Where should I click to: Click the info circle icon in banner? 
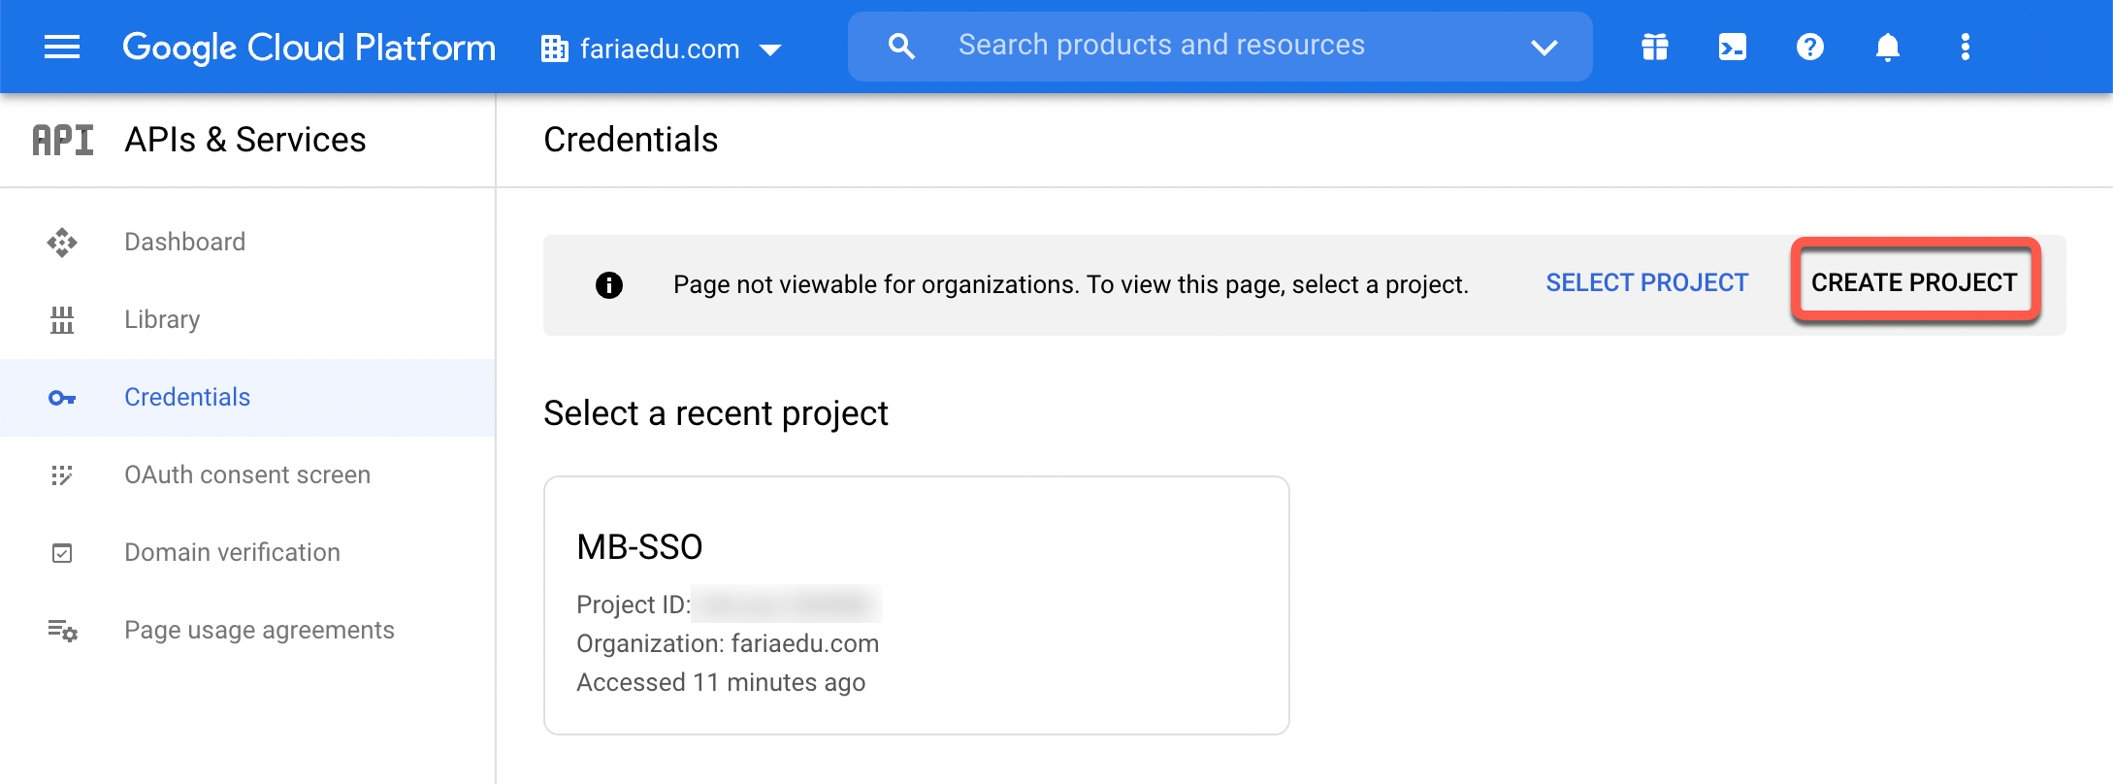609,285
